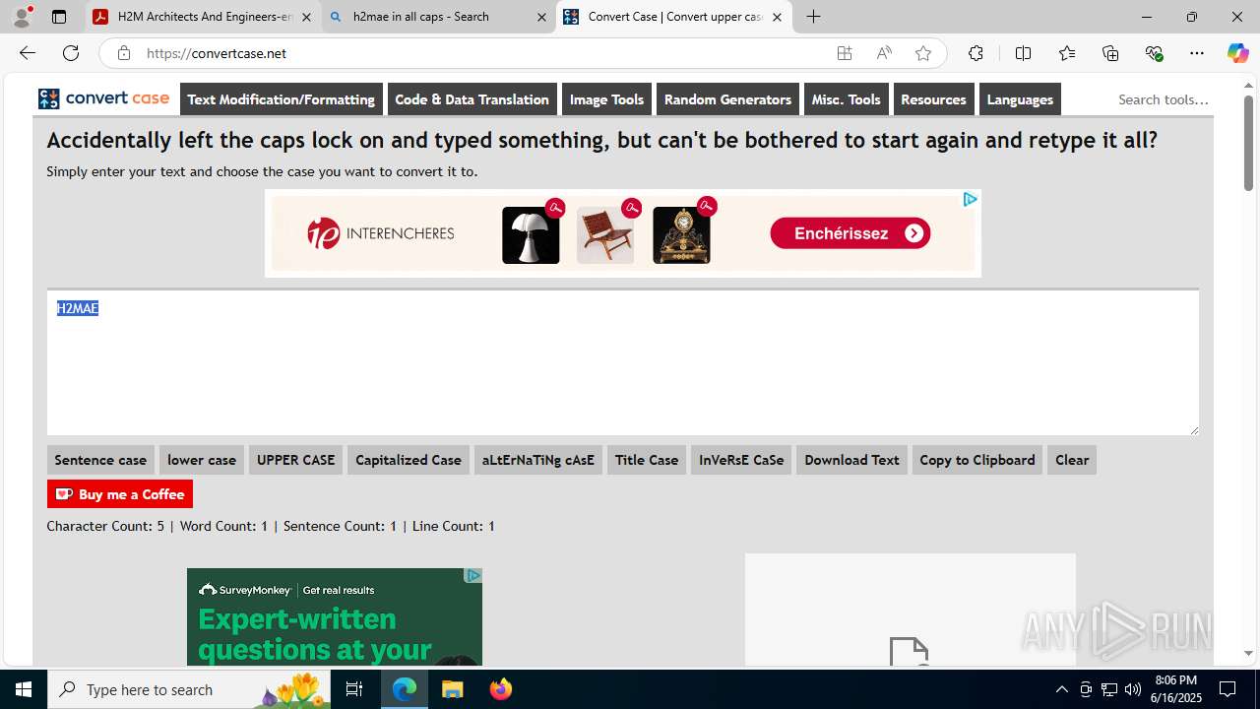Open the clock showing 8:06 PM
The height and width of the screenshot is (709, 1260).
click(x=1176, y=689)
